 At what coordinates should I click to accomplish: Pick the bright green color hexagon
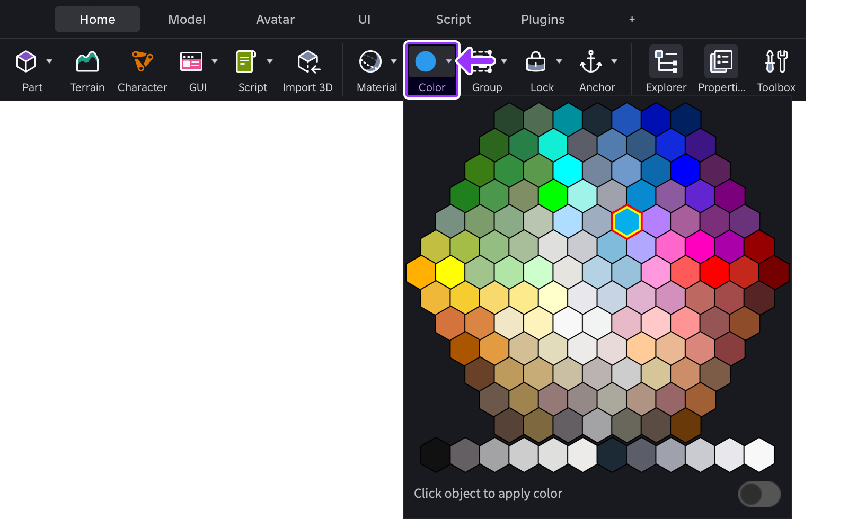(553, 196)
